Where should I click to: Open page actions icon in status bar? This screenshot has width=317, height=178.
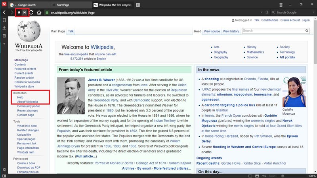[264, 176]
